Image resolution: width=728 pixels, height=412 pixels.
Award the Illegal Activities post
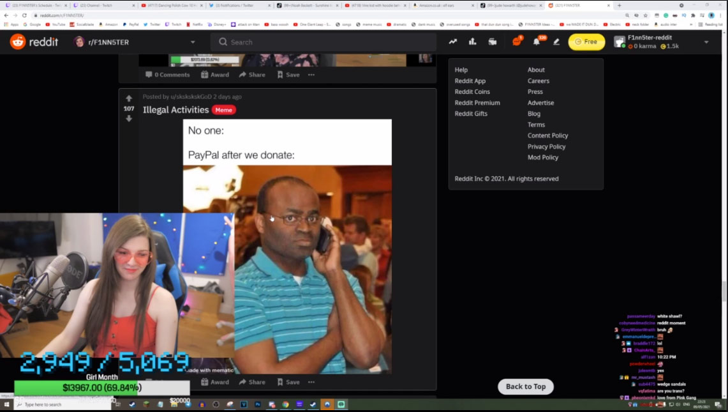point(215,382)
